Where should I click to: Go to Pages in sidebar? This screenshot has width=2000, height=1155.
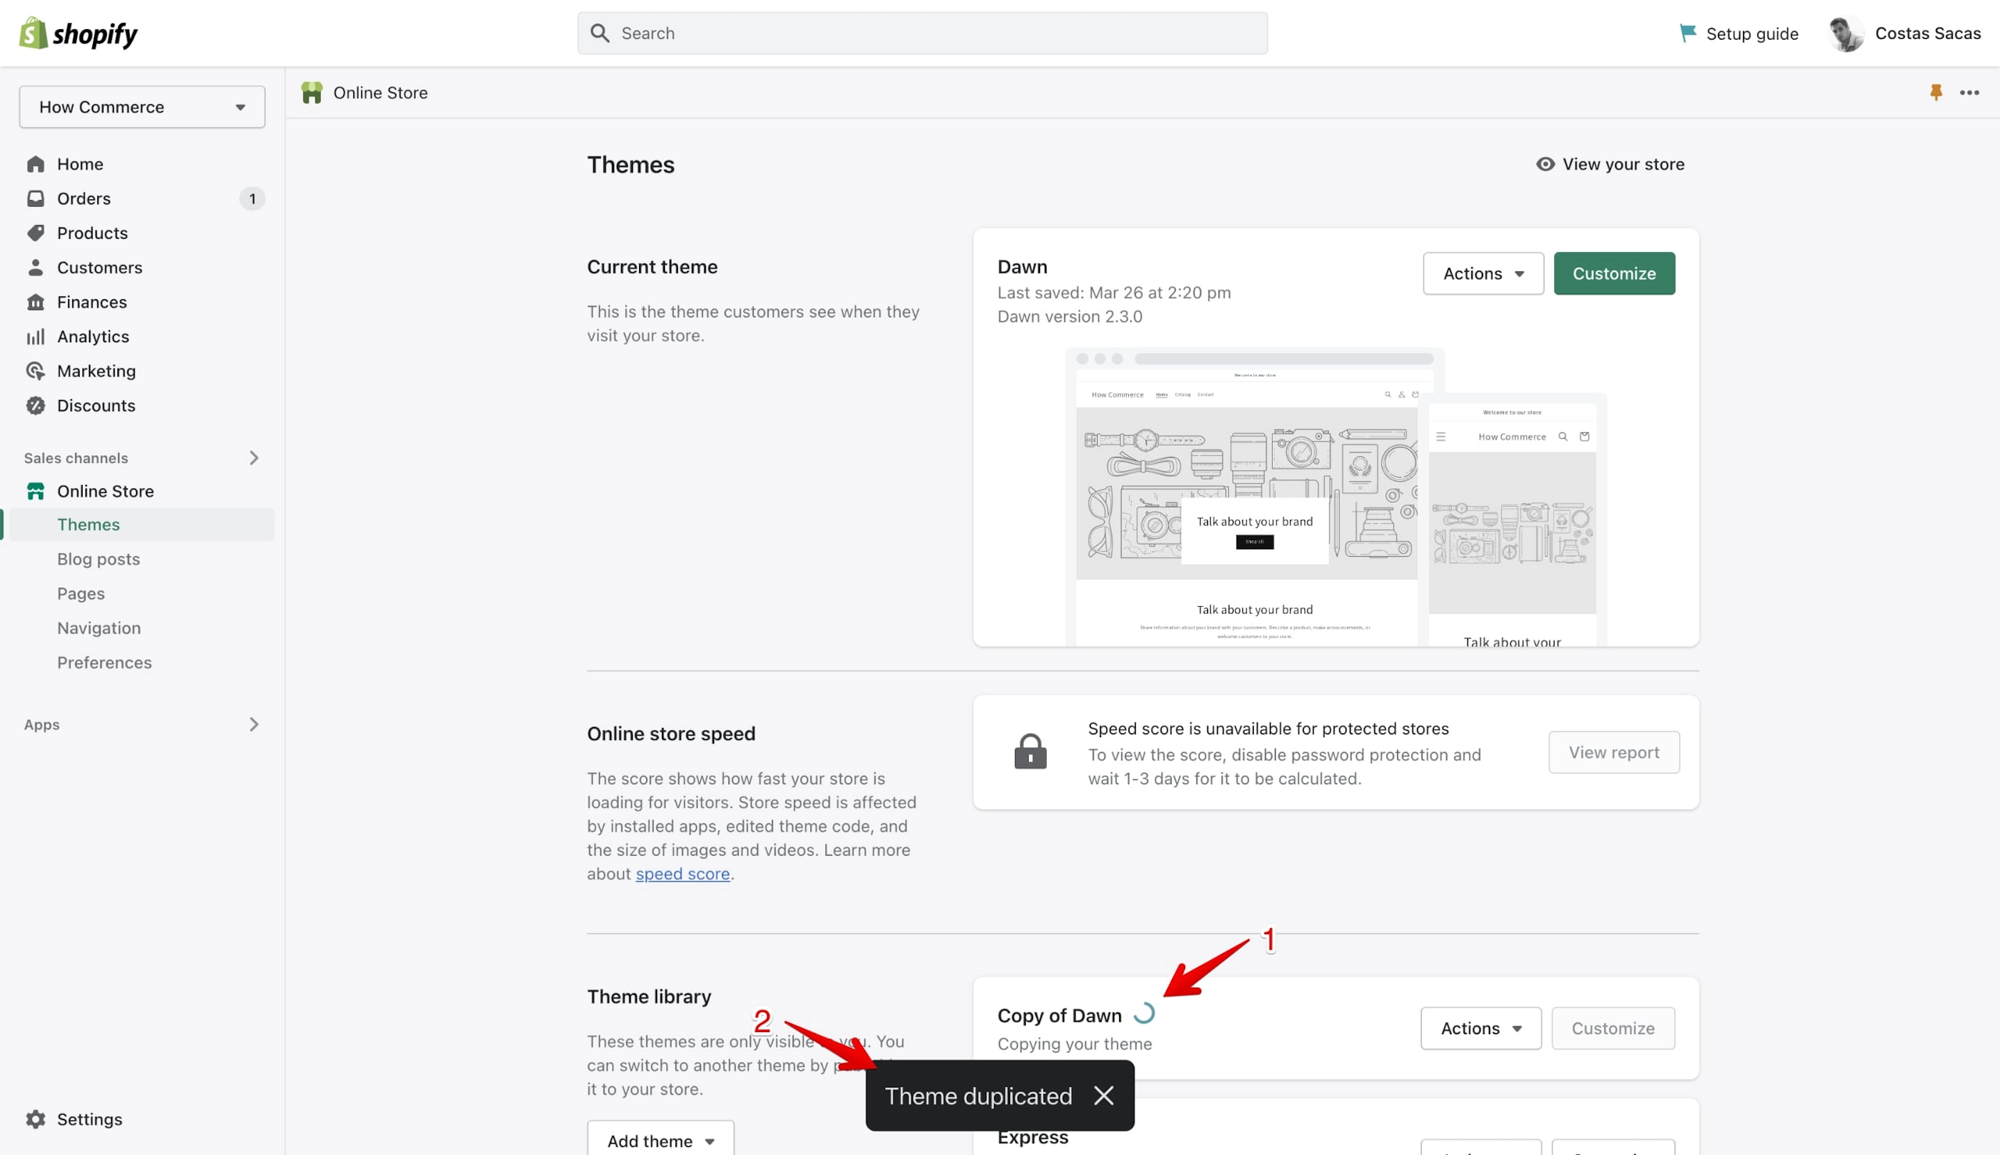[x=81, y=593]
